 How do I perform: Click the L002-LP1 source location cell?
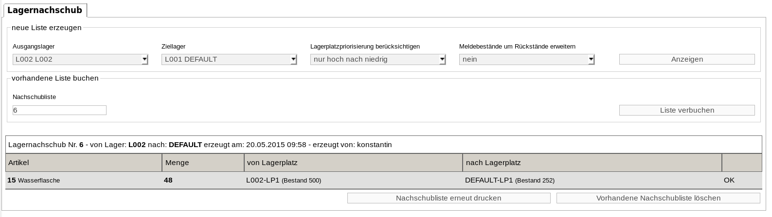354,180
